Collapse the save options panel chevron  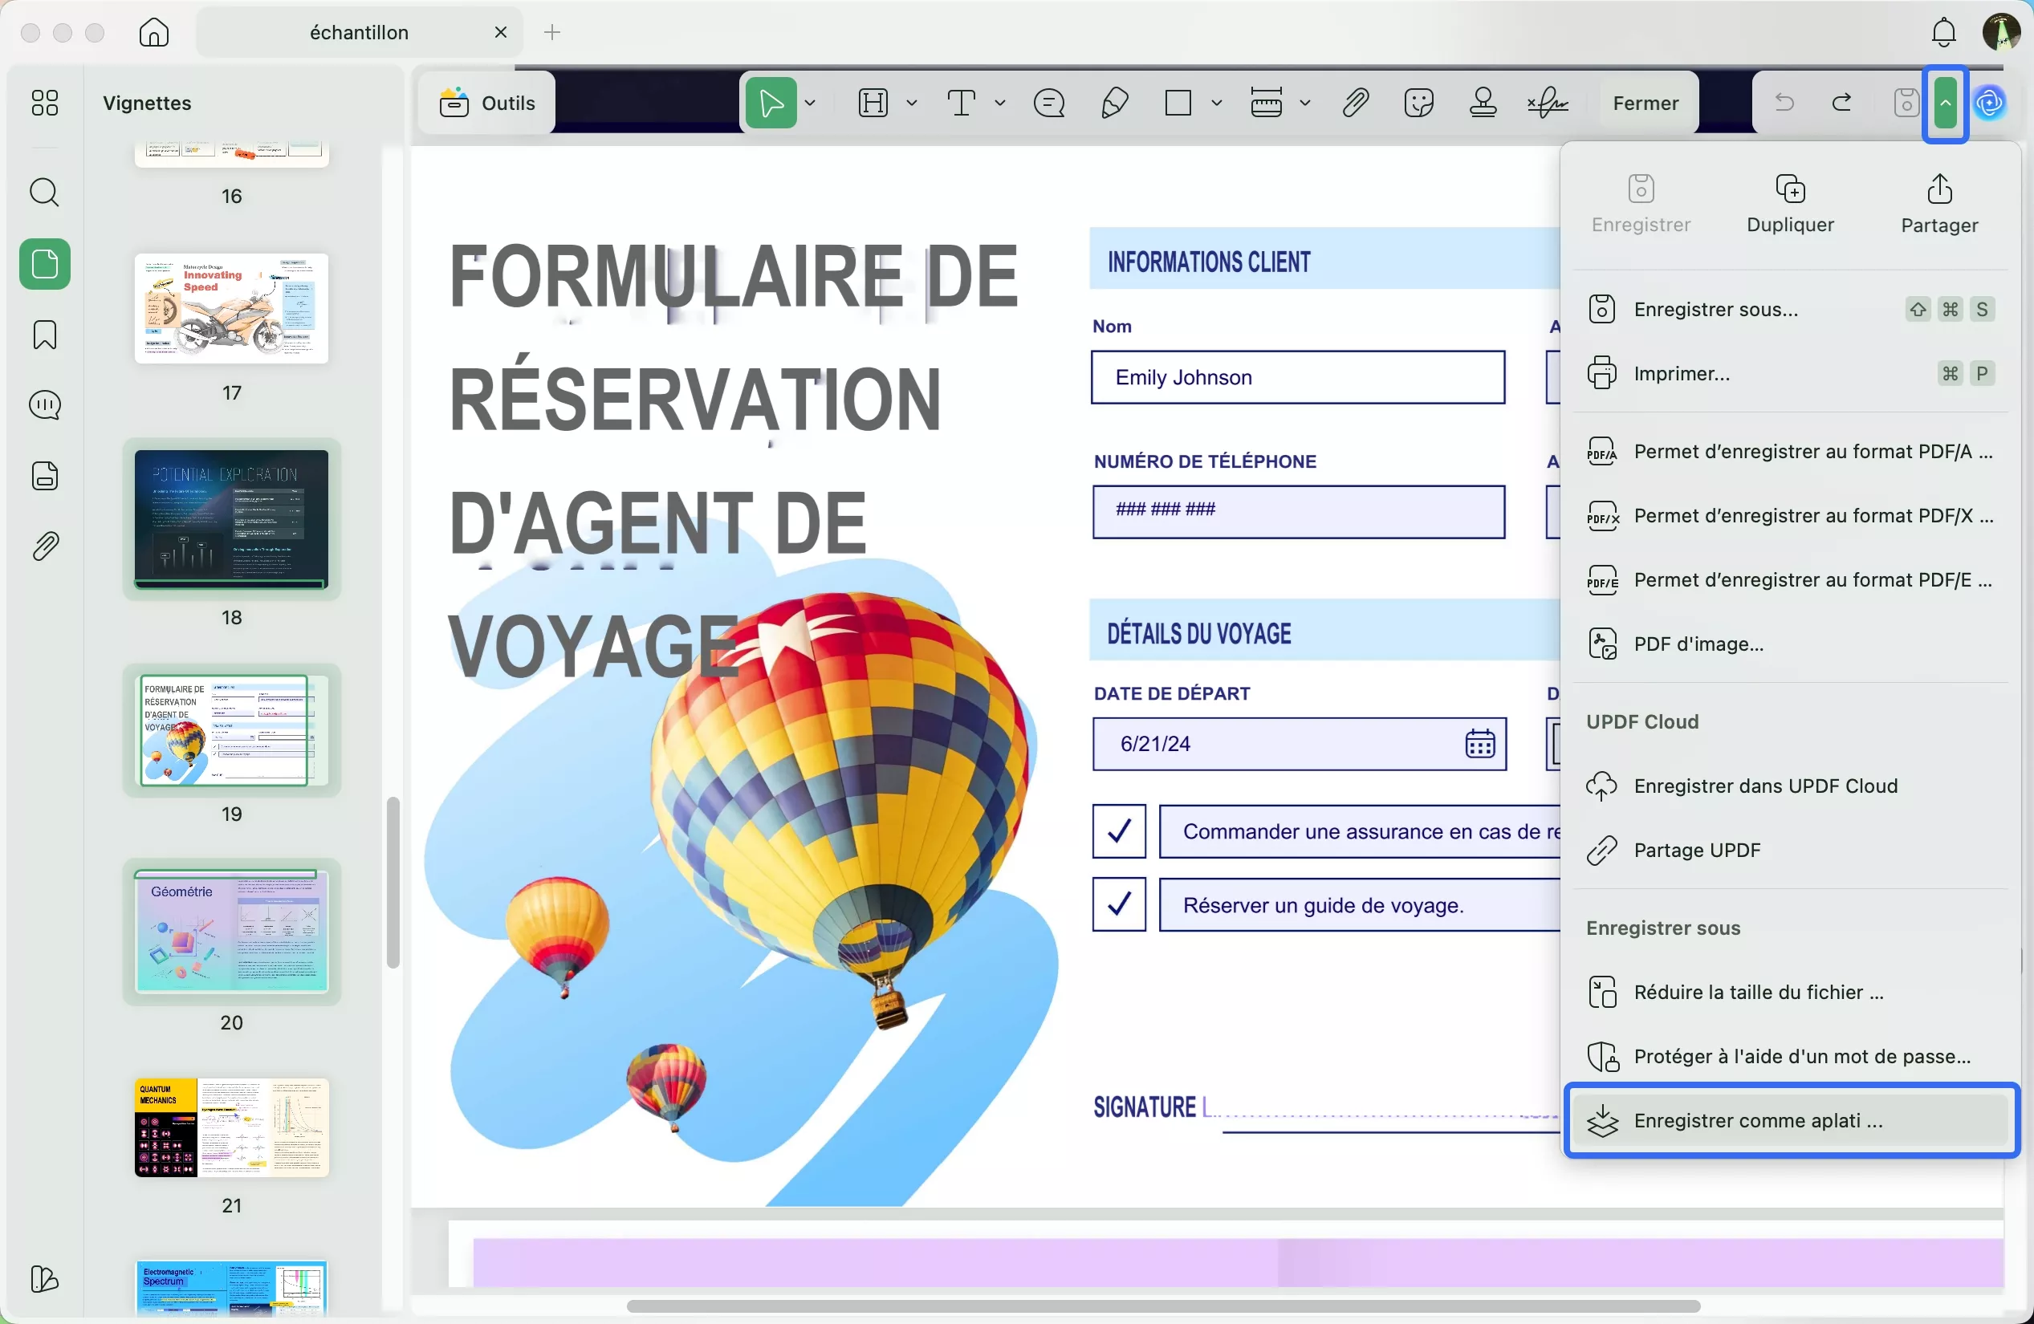click(1945, 103)
